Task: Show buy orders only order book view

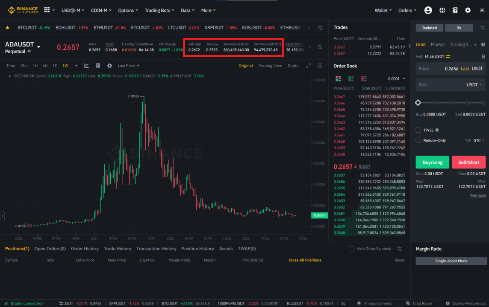Action: (x=351, y=78)
